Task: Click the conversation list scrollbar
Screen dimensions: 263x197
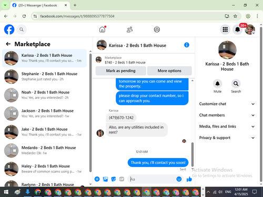Action: pyautogui.click(x=90, y=112)
